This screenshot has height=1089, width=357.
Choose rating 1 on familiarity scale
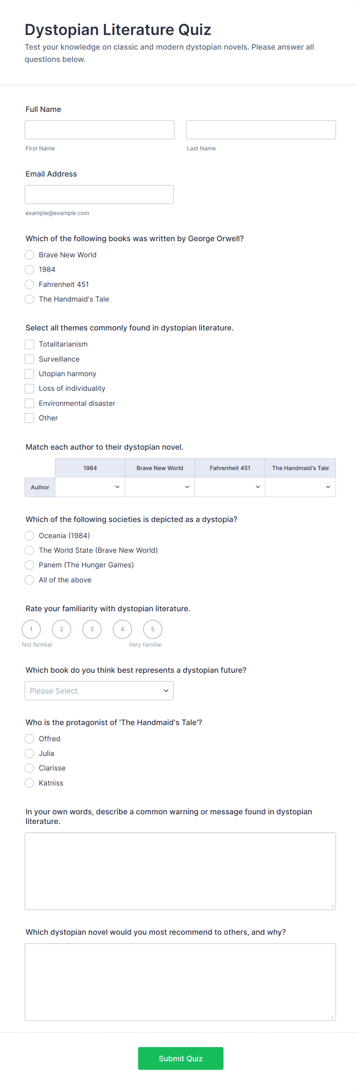click(31, 629)
